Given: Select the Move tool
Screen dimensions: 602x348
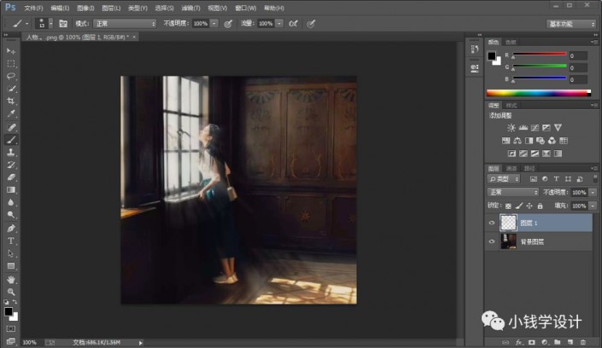Looking at the screenshot, I should [x=11, y=51].
